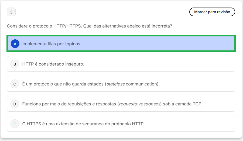This screenshot has width=243, height=141.
Task: Click the italic word "stateless"
Action: (116, 84)
